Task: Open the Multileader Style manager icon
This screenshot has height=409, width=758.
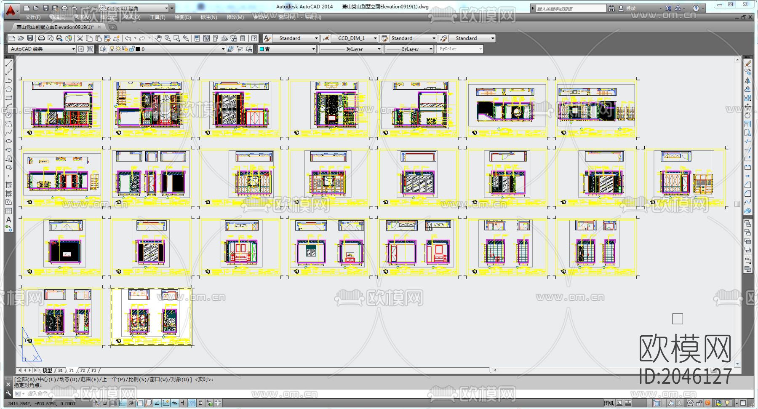Action: (443, 38)
